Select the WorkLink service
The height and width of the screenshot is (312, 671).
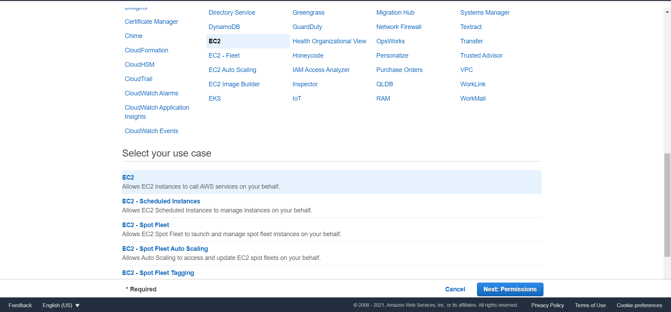tap(473, 84)
